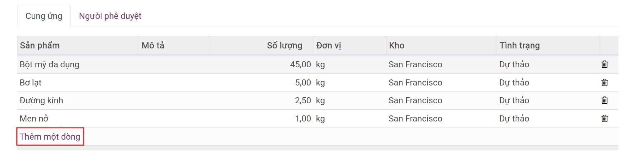Edit the 5,00 quantity for Bơ lạt
Image resolution: width=632 pixels, height=161 pixels.
pyautogui.click(x=303, y=83)
